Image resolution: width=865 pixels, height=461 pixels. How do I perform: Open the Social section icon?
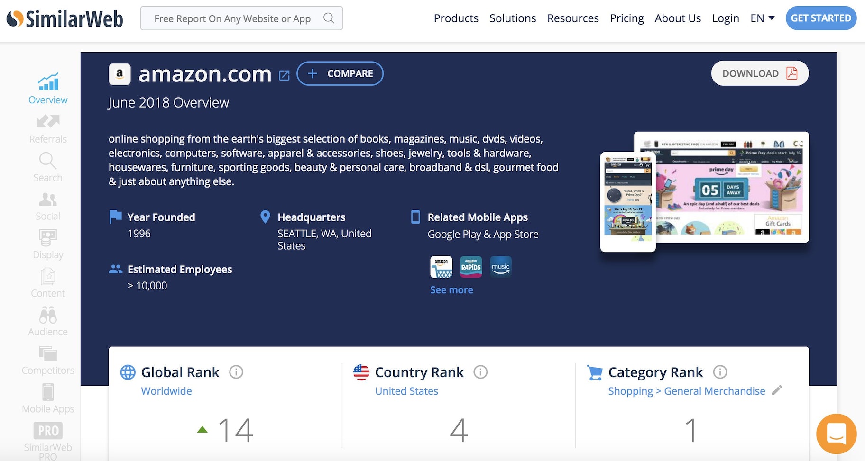[48, 199]
